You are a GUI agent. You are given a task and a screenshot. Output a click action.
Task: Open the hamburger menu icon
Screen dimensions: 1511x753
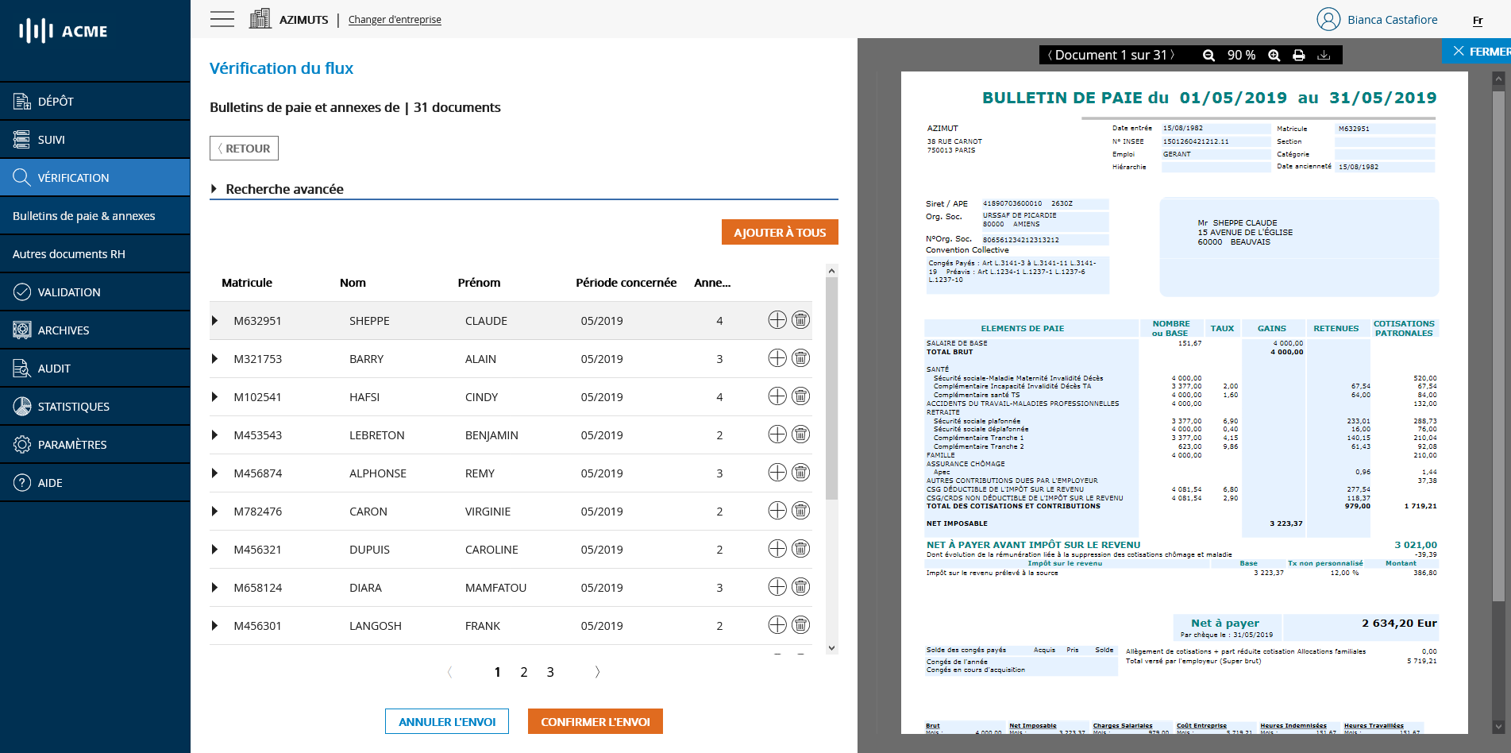tap(222, 19)
